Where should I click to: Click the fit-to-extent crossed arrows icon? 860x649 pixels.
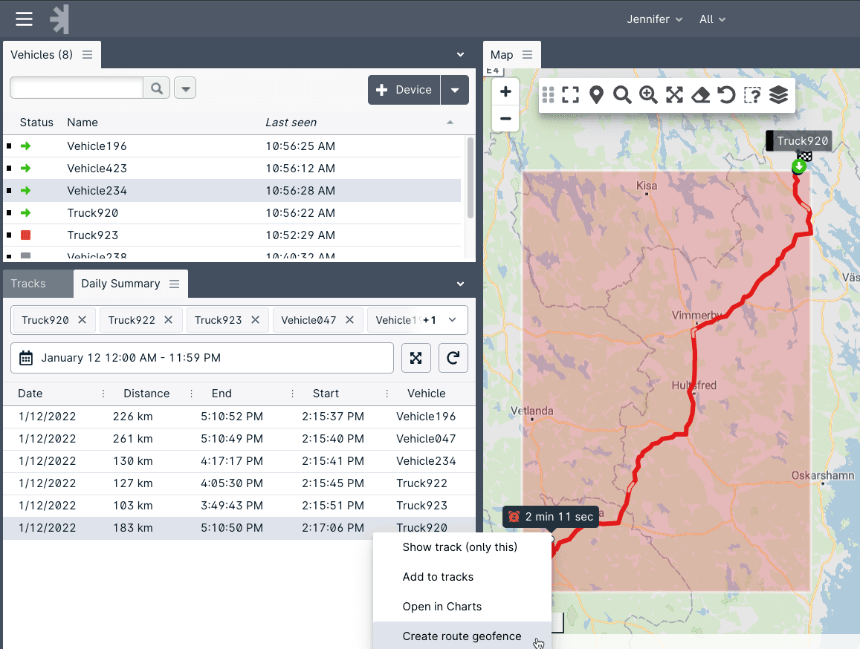(674, 95)
